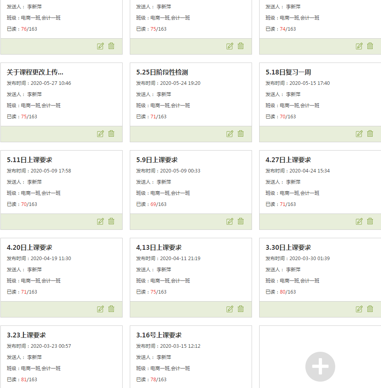Edit the 3.30日上课要求 notice
This screenshot has height=388, width=381.
[359, 309]
